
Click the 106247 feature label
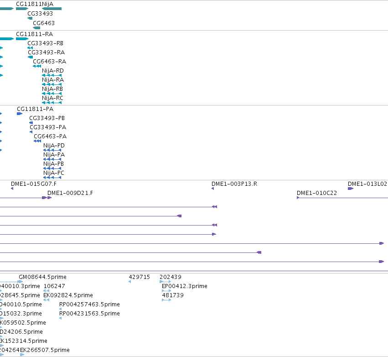54,286
